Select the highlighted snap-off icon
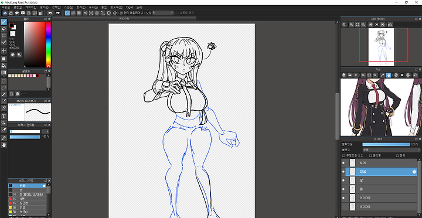 67,13
